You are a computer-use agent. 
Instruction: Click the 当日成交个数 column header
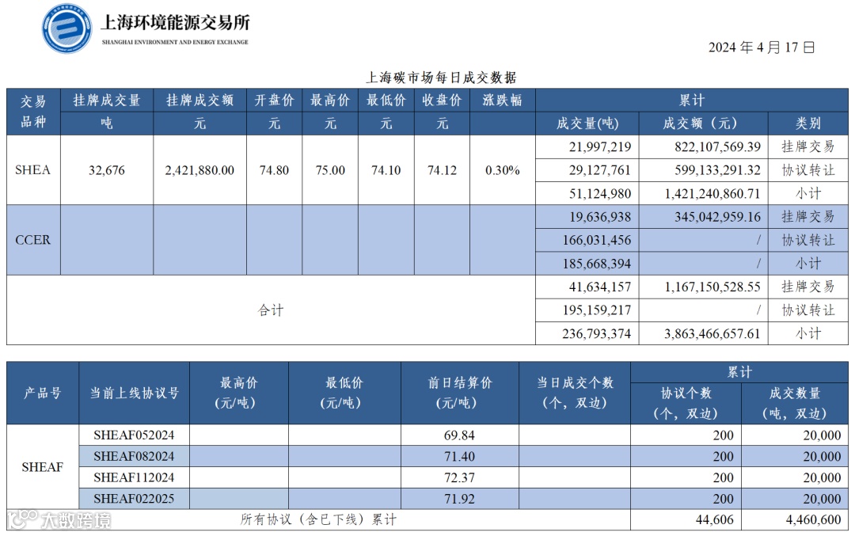pos(575,393)
